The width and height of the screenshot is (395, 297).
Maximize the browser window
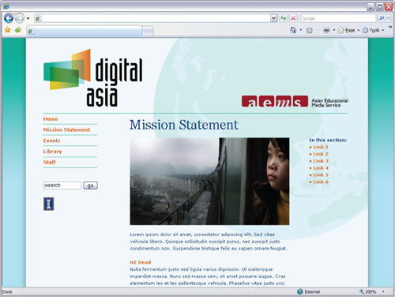point(380,7)
